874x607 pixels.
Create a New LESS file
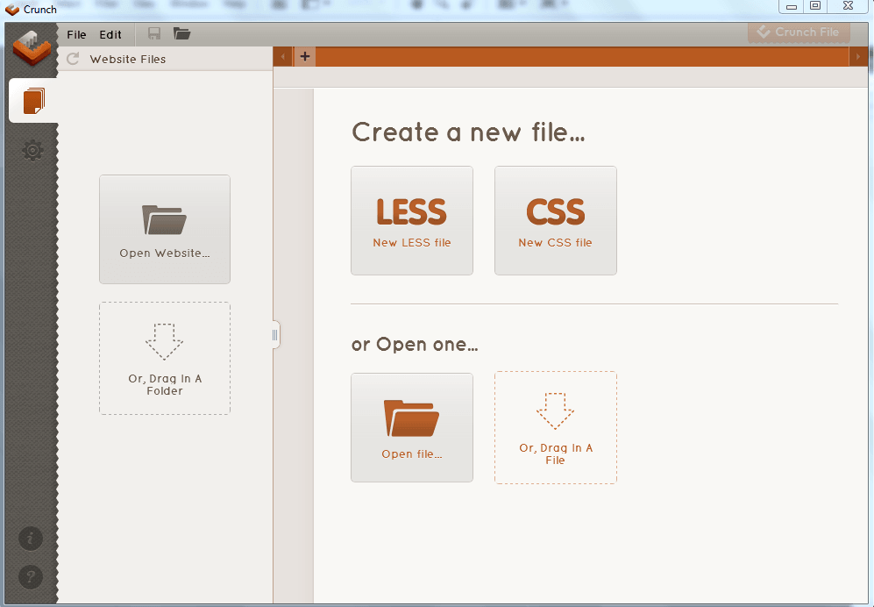(411, 220)
